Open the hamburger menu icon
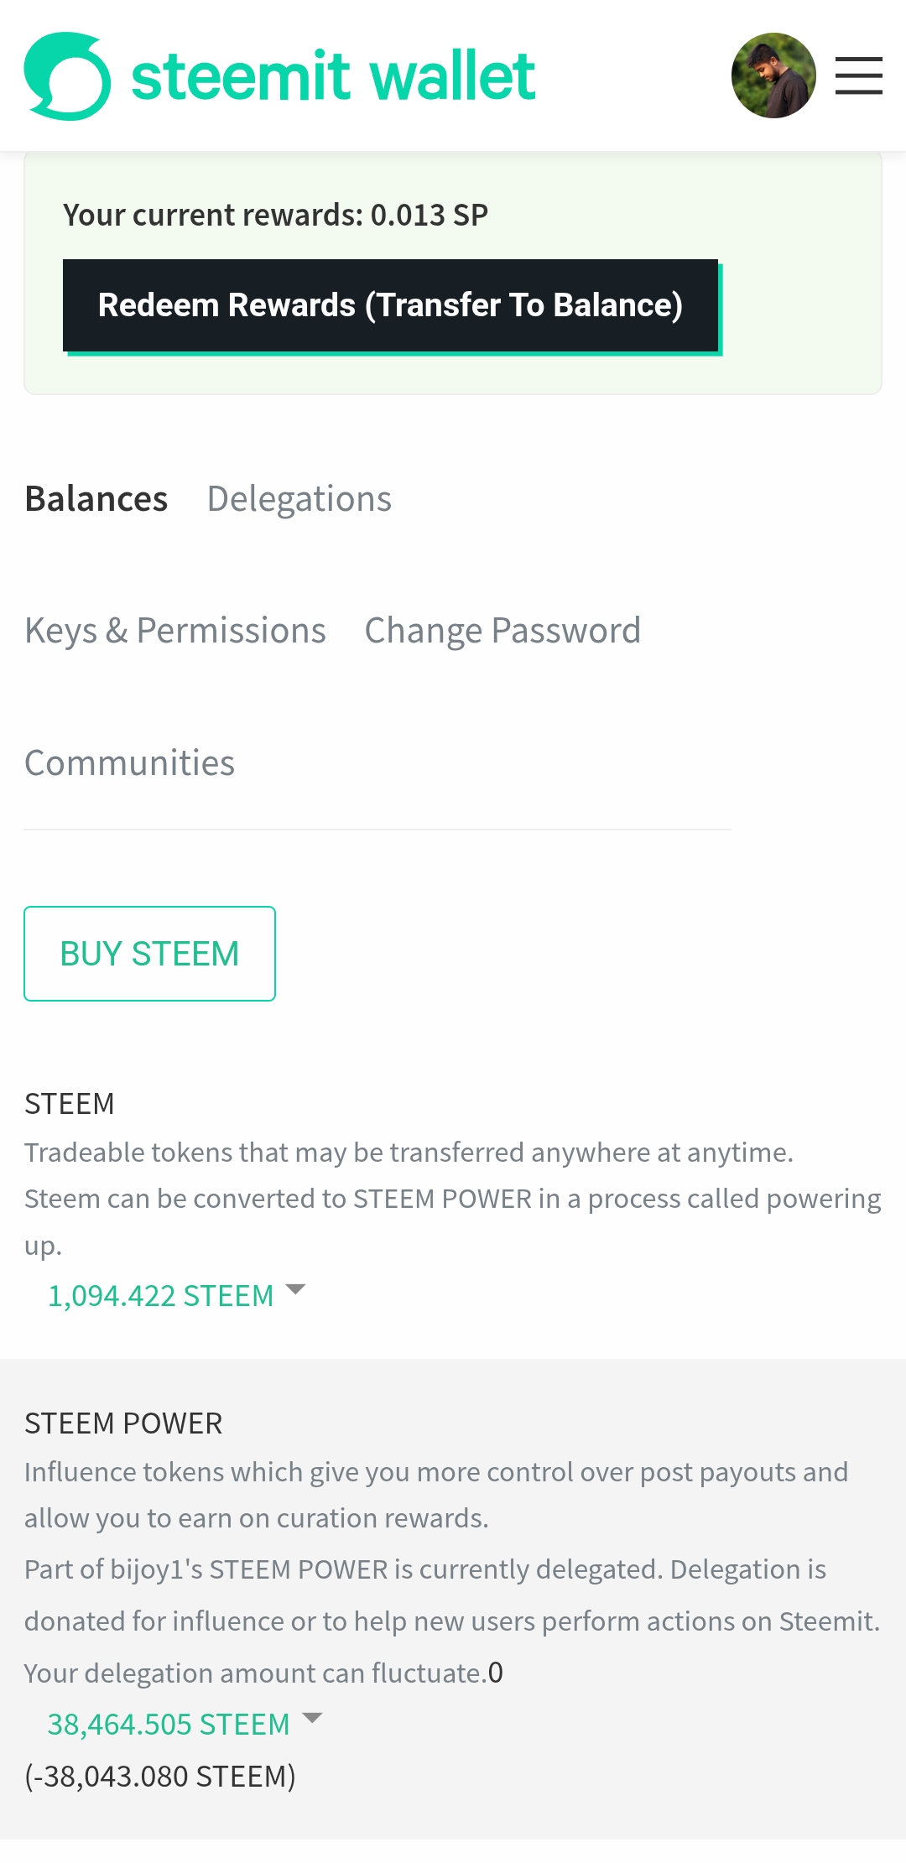The height and width of the screenshot is (1863, 906). coord(858,75)
